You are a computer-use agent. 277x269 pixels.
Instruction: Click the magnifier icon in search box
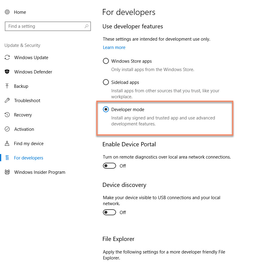tap(86, 26)
